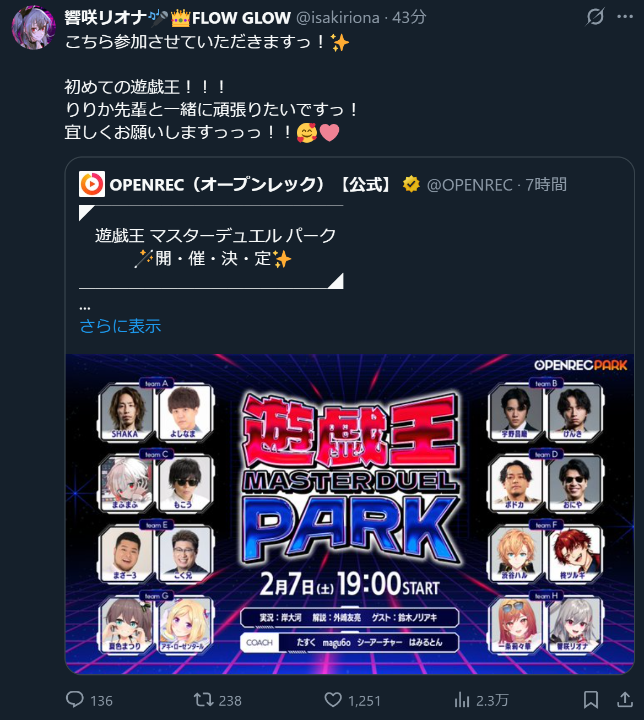Open 響咲リオナ profile avatar
The image size is (644, 720).
point(34,28)
